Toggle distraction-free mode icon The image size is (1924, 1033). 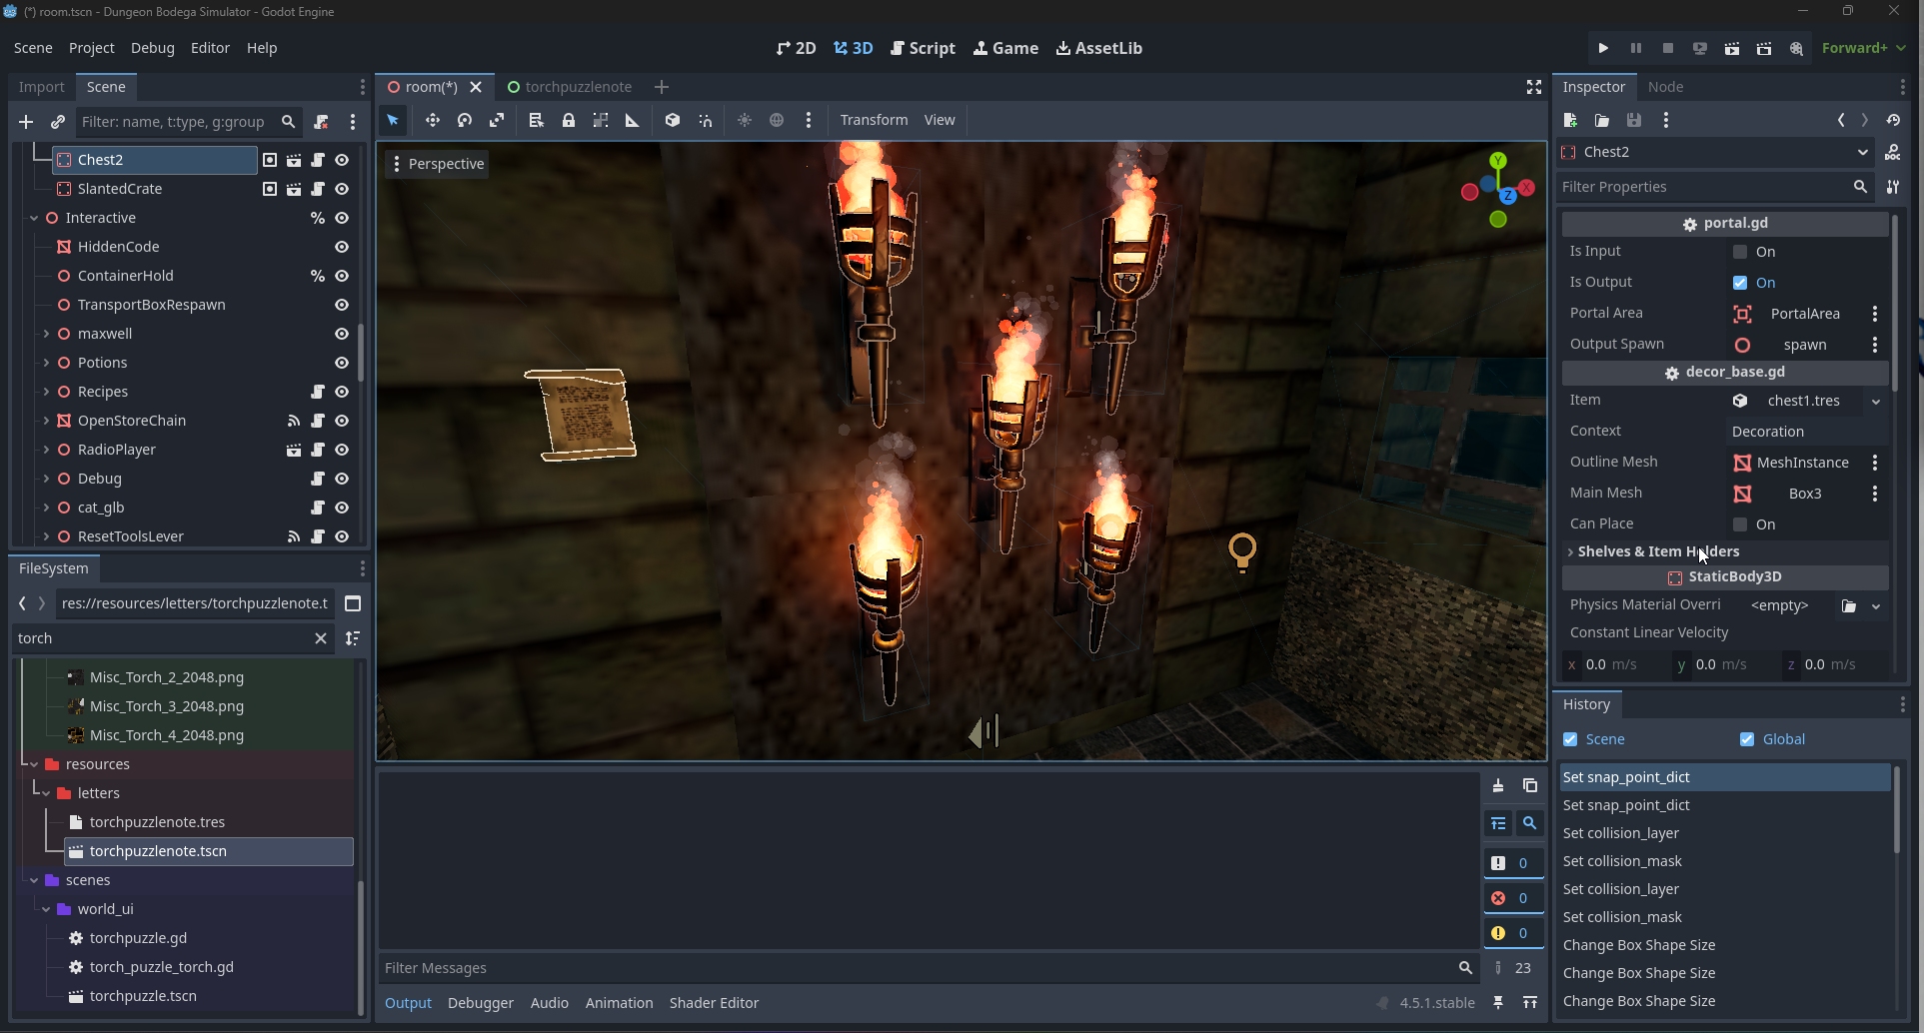(x=1533, y=88)
